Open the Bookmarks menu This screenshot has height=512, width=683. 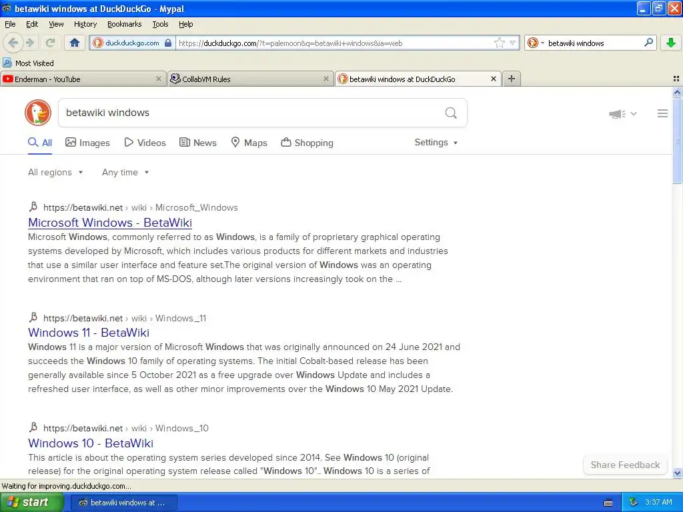(x=124, y=24)
